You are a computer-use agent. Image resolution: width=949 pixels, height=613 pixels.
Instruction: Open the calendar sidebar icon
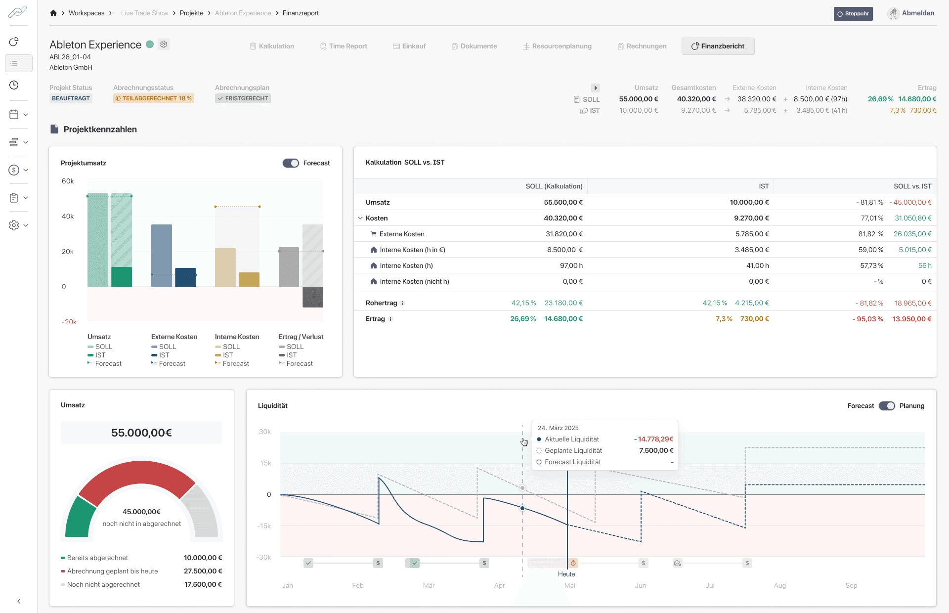click(14, 114)
